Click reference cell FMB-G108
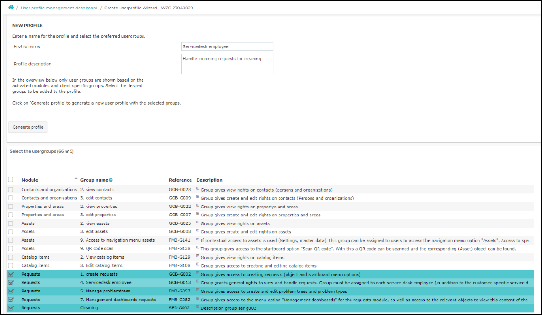This screenshot has height=315, width=542. point(179,265)
